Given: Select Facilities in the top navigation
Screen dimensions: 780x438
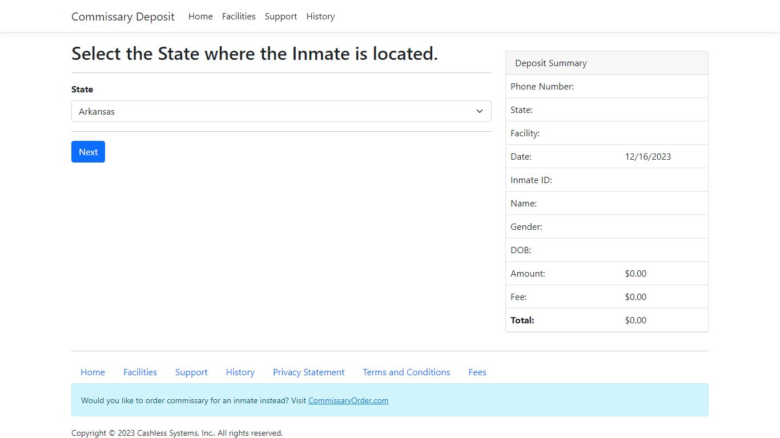Looking at the screenshot, I should [239, 16].
